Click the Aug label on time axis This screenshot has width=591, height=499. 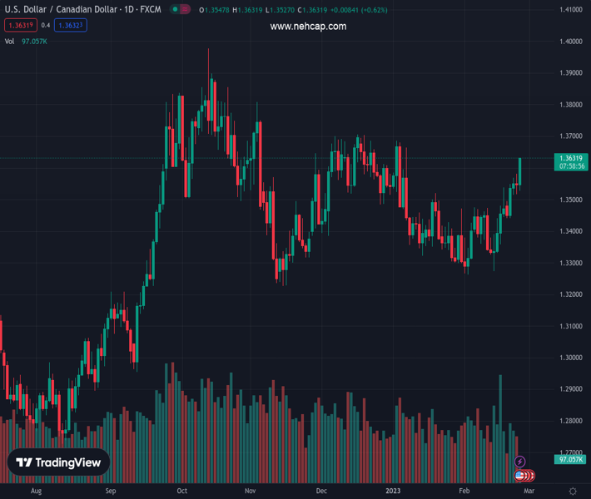click(x=36, y=491)
